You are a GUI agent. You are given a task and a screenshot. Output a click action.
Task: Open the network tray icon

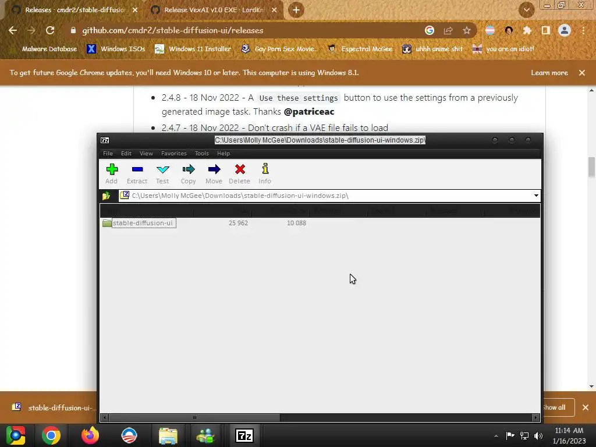tap(524, 436)
